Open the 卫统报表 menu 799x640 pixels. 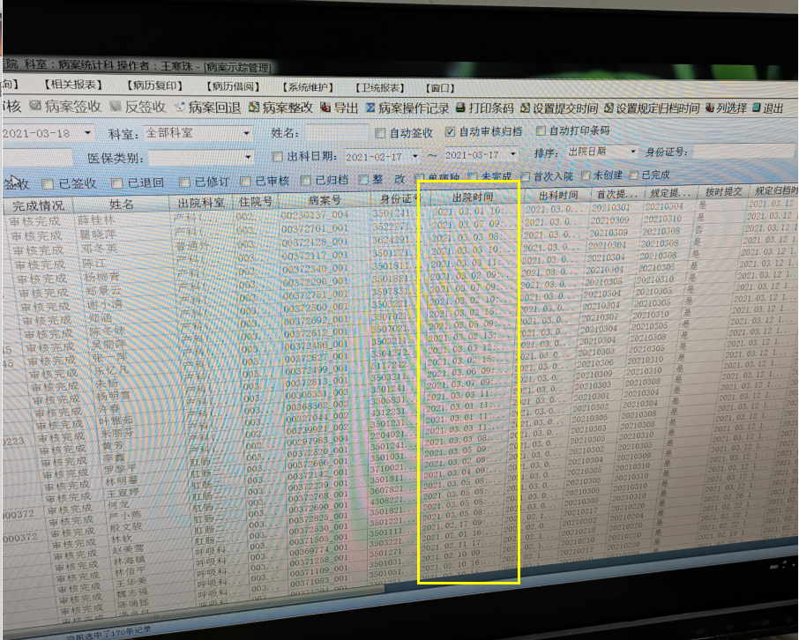[380, 87]
